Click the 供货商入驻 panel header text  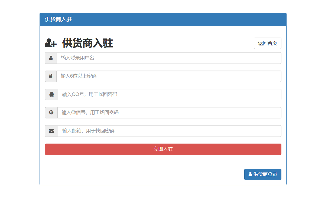point(59,19)
